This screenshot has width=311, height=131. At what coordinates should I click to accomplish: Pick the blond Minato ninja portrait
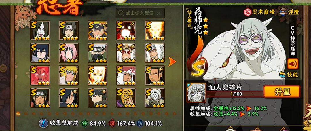(69, 75)
